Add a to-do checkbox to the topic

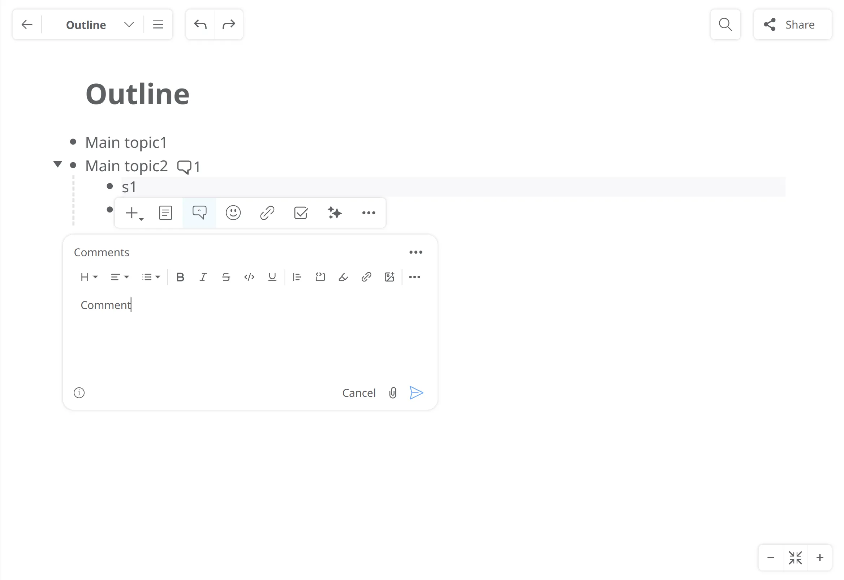tap(301, 213)
